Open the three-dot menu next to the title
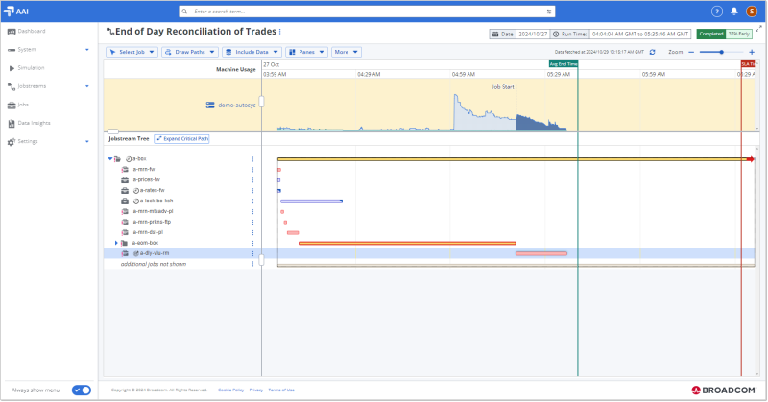Image resolution: width=768 pixels, height=402 pixels. coord(279,32)
